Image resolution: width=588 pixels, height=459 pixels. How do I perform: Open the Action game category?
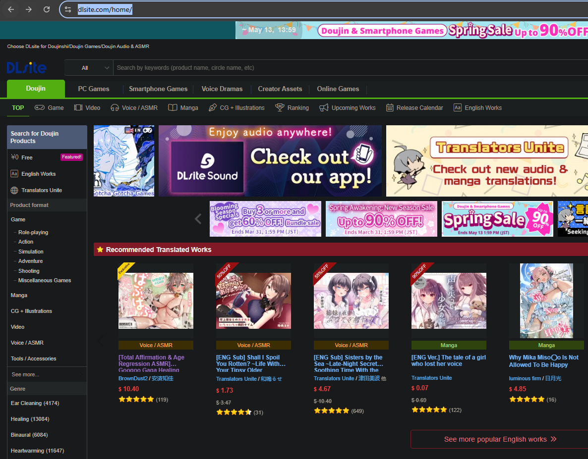(x=26, y=242)
